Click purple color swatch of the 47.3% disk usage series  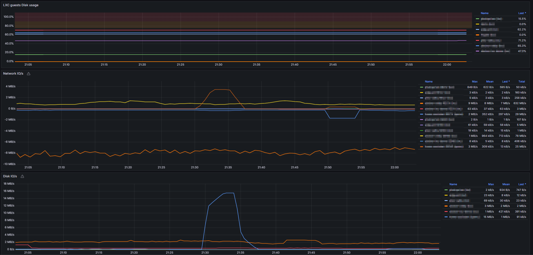[x=478, y=51]
